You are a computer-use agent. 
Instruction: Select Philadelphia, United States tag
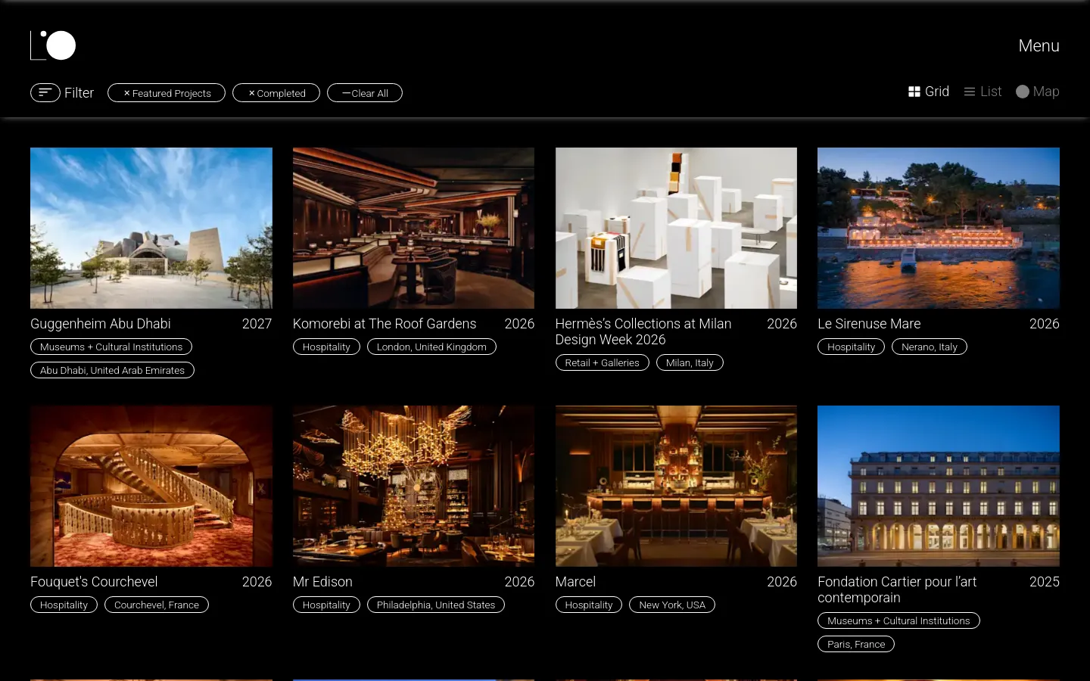click(x=436, y=605)
